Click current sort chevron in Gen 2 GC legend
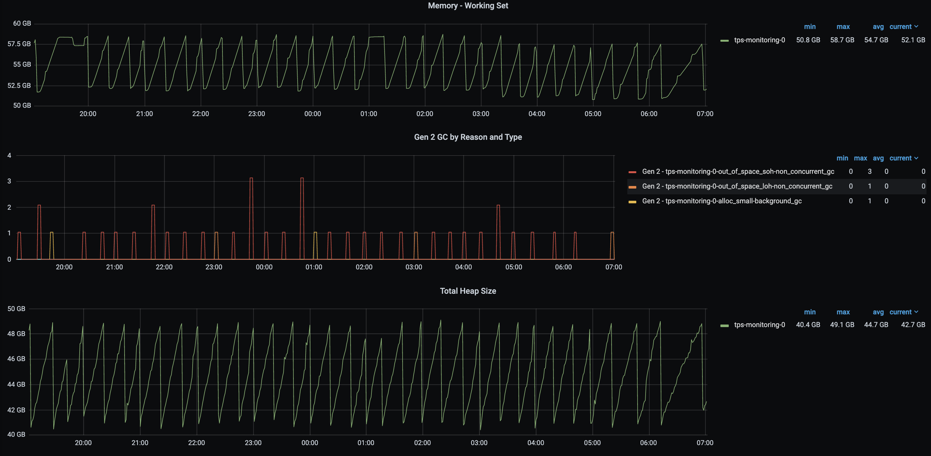 pos(916,158)
